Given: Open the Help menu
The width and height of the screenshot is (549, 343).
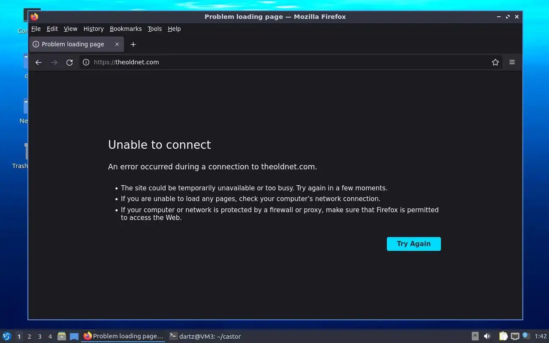Looking at the screenshot, I should [x=174, y=29].
